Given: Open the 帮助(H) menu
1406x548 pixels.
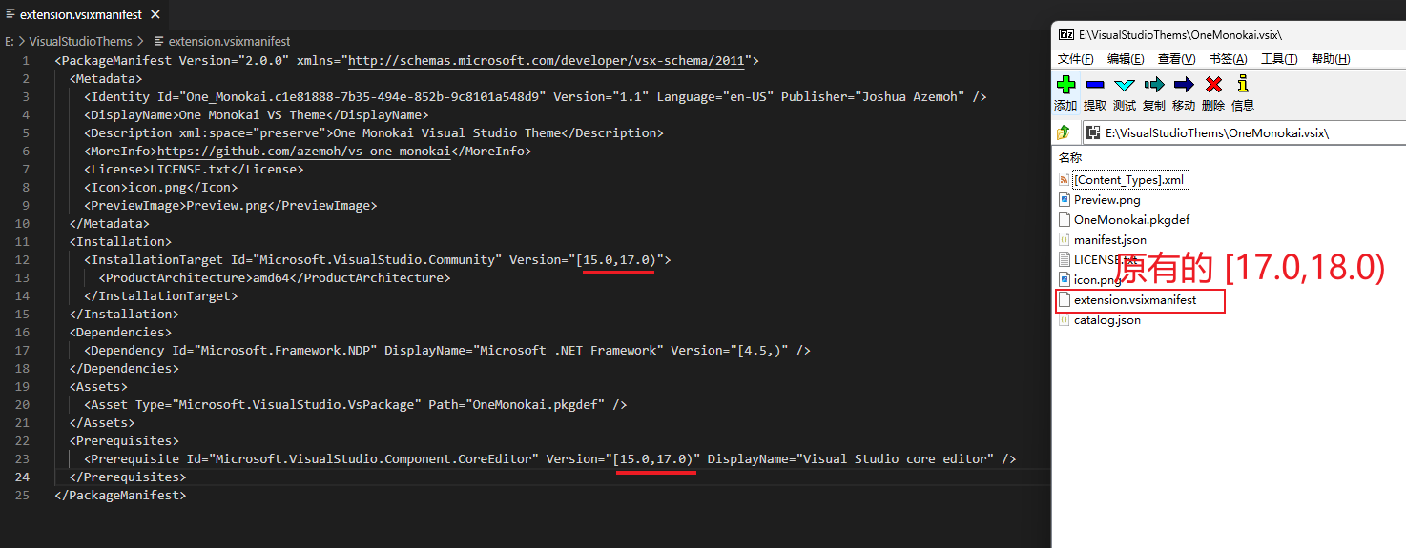Looking at the screenshot, I should [1331, 59].
